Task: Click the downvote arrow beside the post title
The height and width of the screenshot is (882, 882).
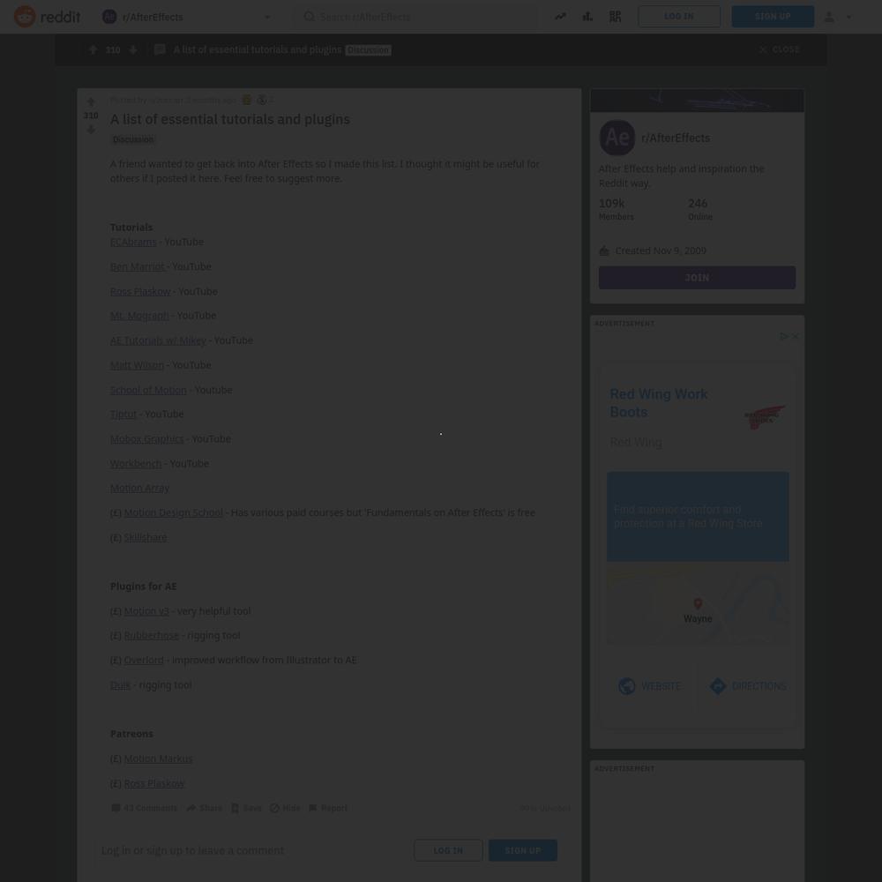Action: 91,130
